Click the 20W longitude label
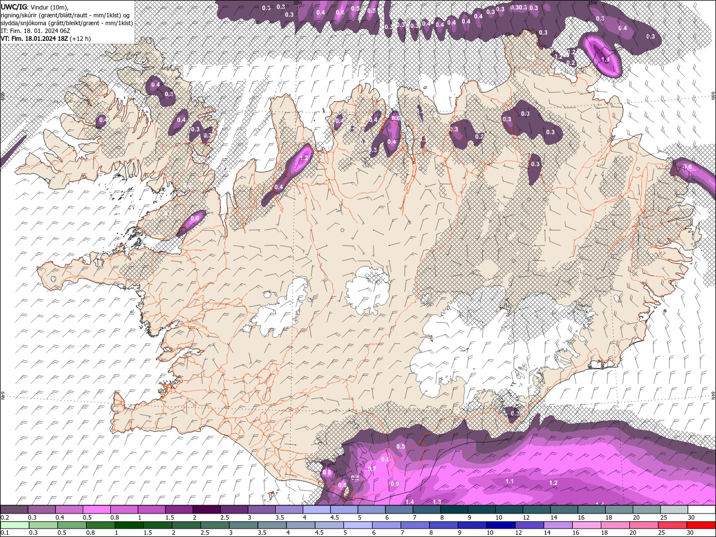 [x=298, y=3]
